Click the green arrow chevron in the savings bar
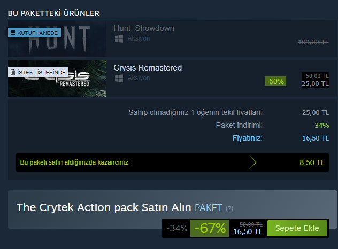 point(252,162)
